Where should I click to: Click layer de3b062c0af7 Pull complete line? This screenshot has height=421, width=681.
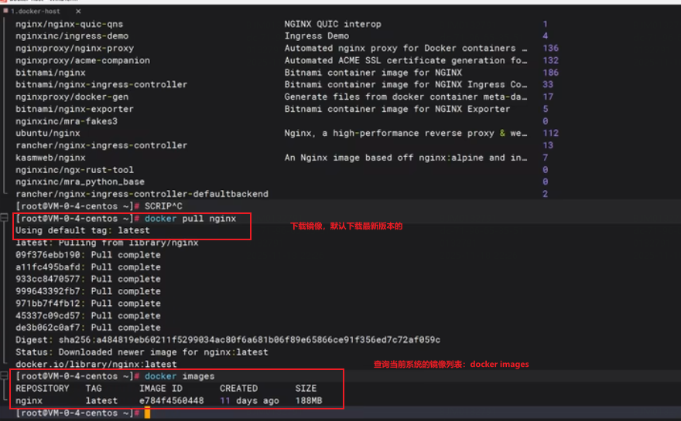click(88, 328)
